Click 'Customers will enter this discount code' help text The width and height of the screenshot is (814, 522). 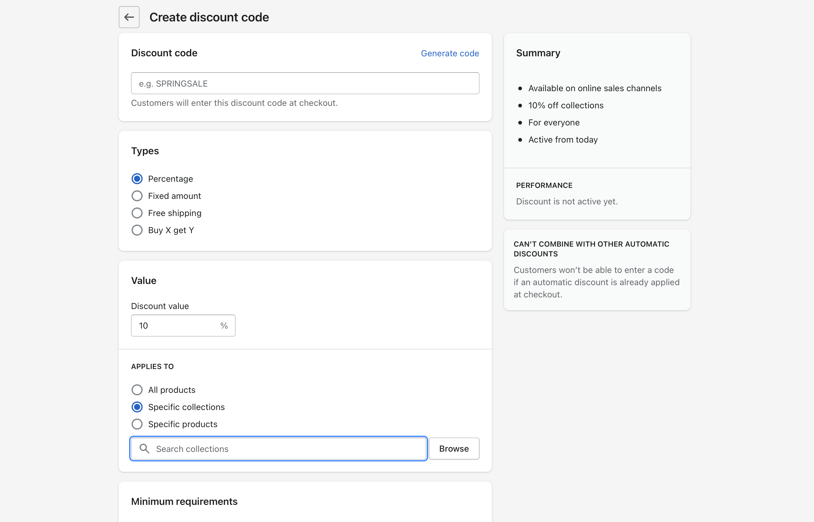(x=234, y=103)
